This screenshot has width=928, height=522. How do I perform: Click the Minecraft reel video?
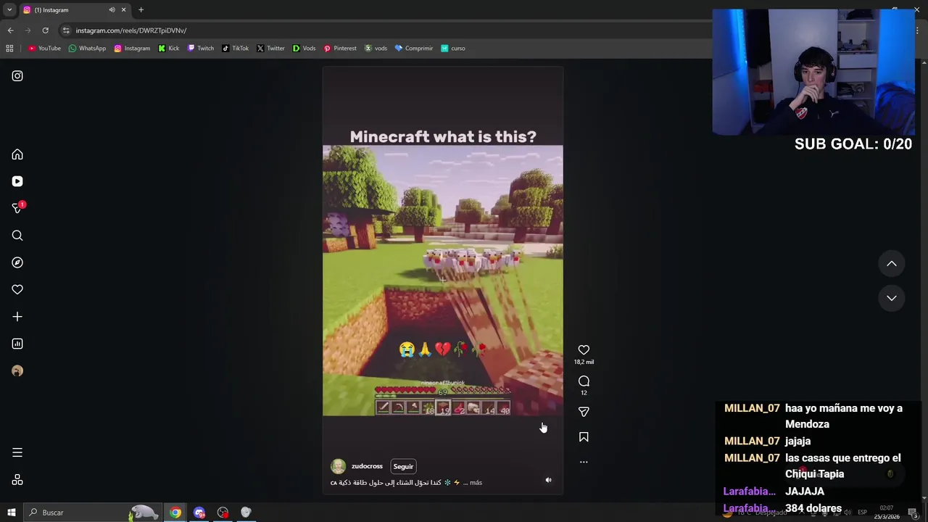(x=443, y=281)
